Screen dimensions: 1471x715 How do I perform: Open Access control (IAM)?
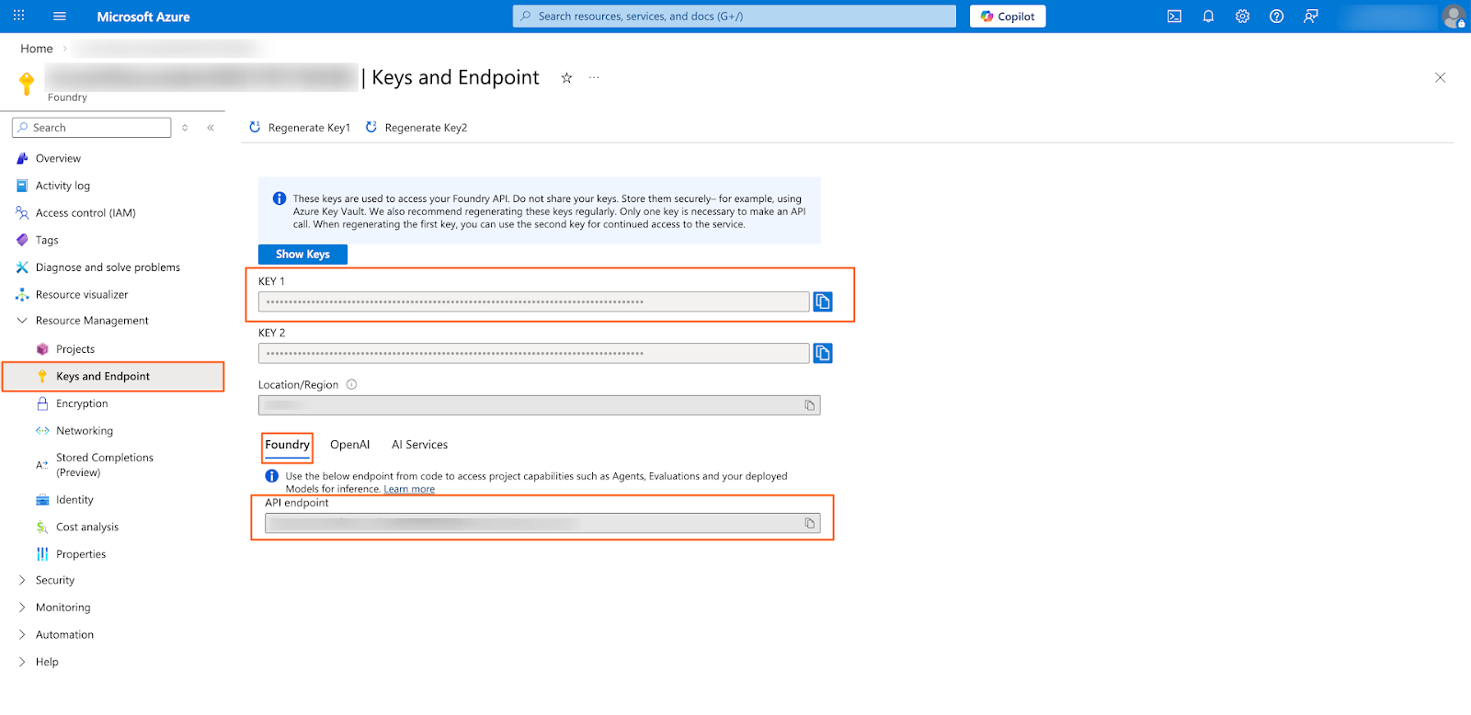pos(86,213)
